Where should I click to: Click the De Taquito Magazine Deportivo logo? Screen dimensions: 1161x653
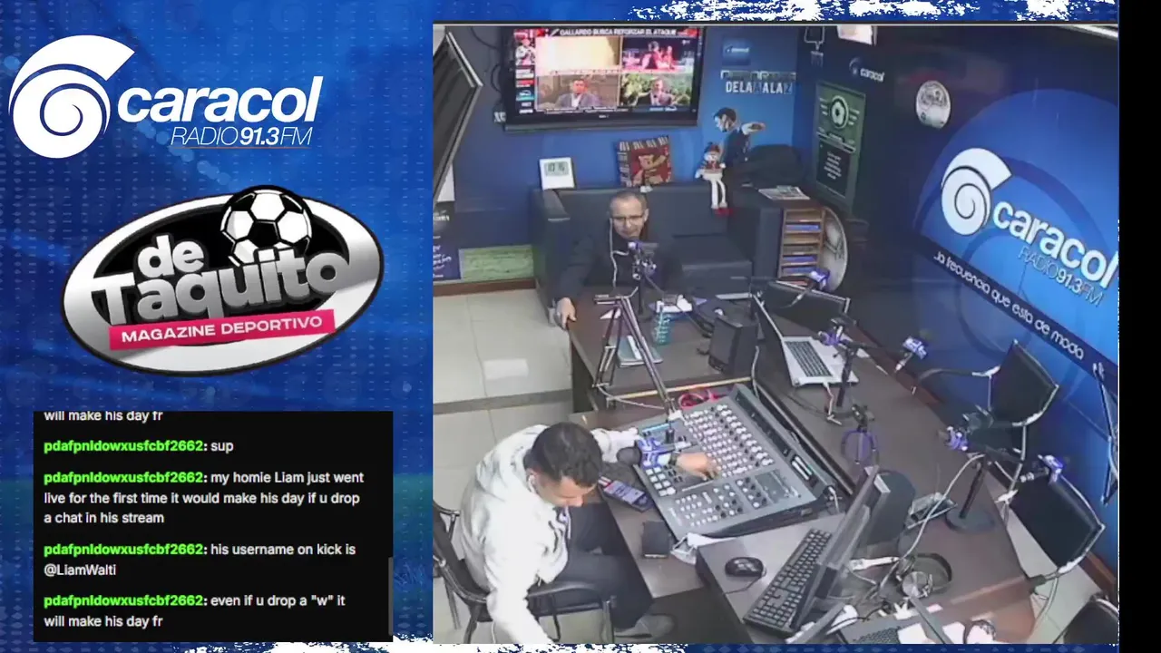[222, 280]
